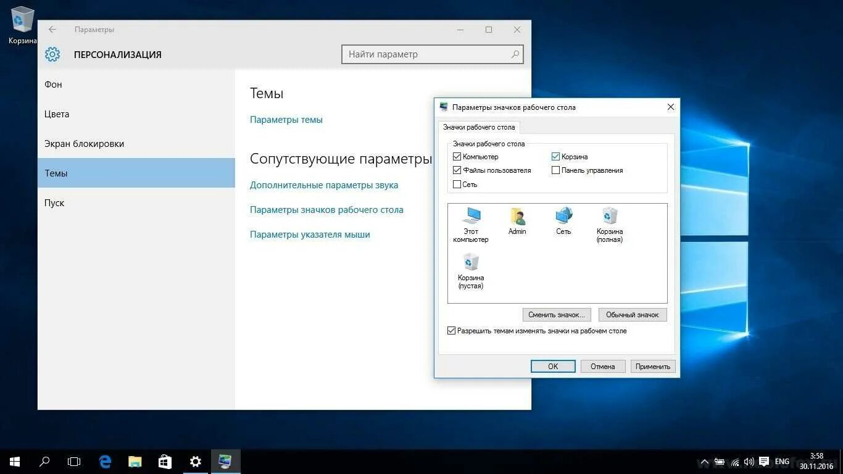Switch to desktop icon settings taskbar button

click(225, 461)
